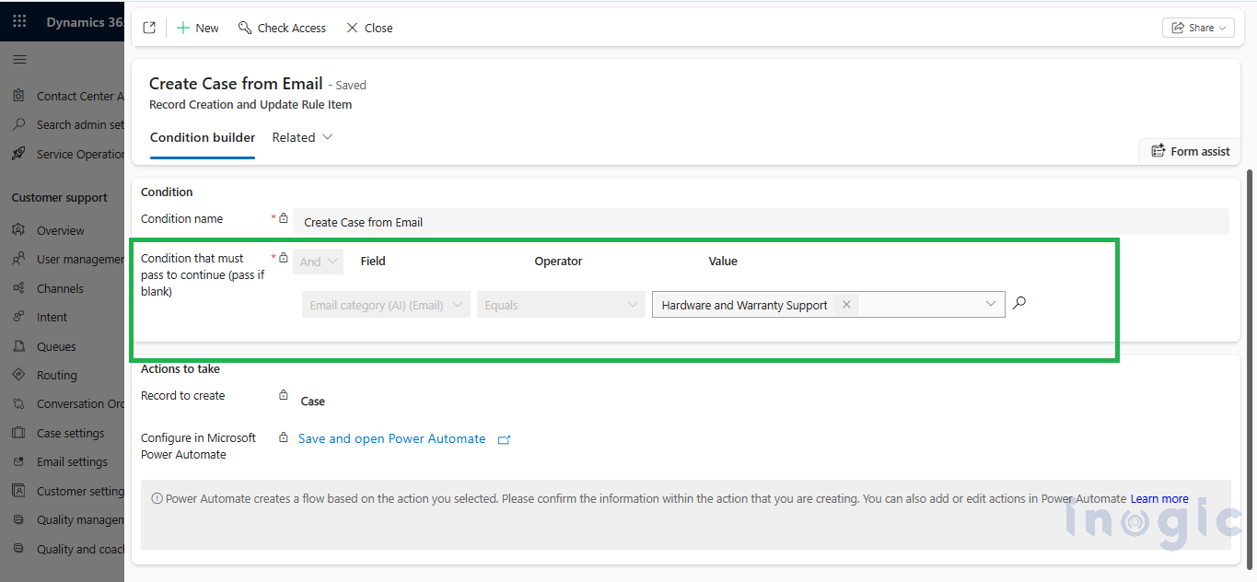This screenshot has width=1257, height=582.
Task: Click Save and open Power Automate link
Action: [391, 439]
